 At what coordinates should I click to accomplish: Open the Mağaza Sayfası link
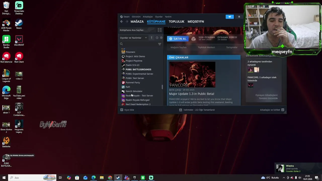[x=179, y=47]
